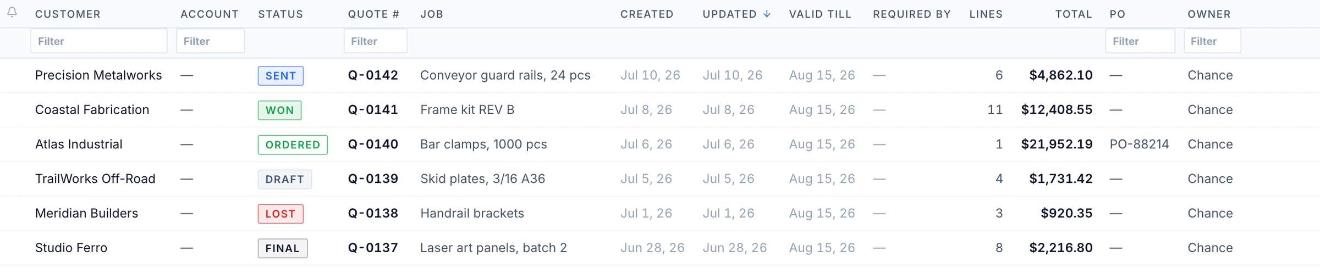Click the PO filter input

(1140, 41)
